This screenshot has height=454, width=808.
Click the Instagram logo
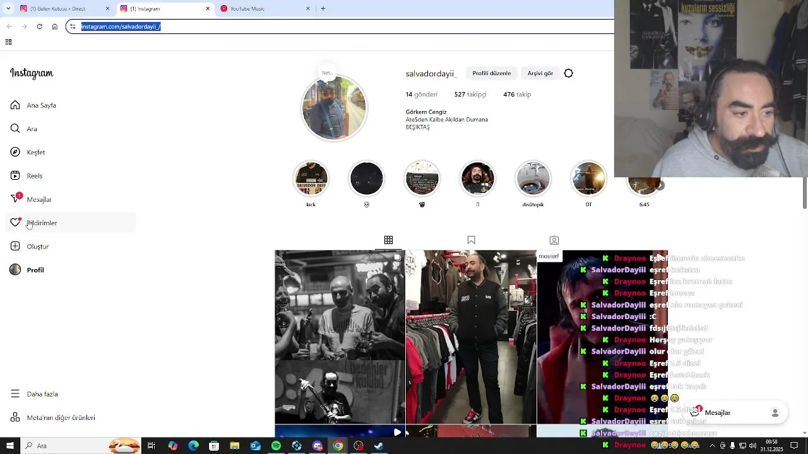coord(32,73)
